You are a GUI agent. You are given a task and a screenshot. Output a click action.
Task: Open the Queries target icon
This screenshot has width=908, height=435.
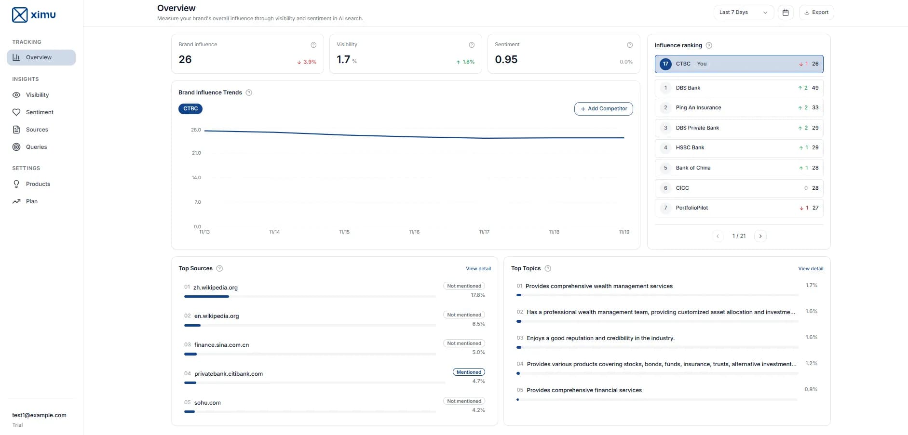click(x=17, y=147)
